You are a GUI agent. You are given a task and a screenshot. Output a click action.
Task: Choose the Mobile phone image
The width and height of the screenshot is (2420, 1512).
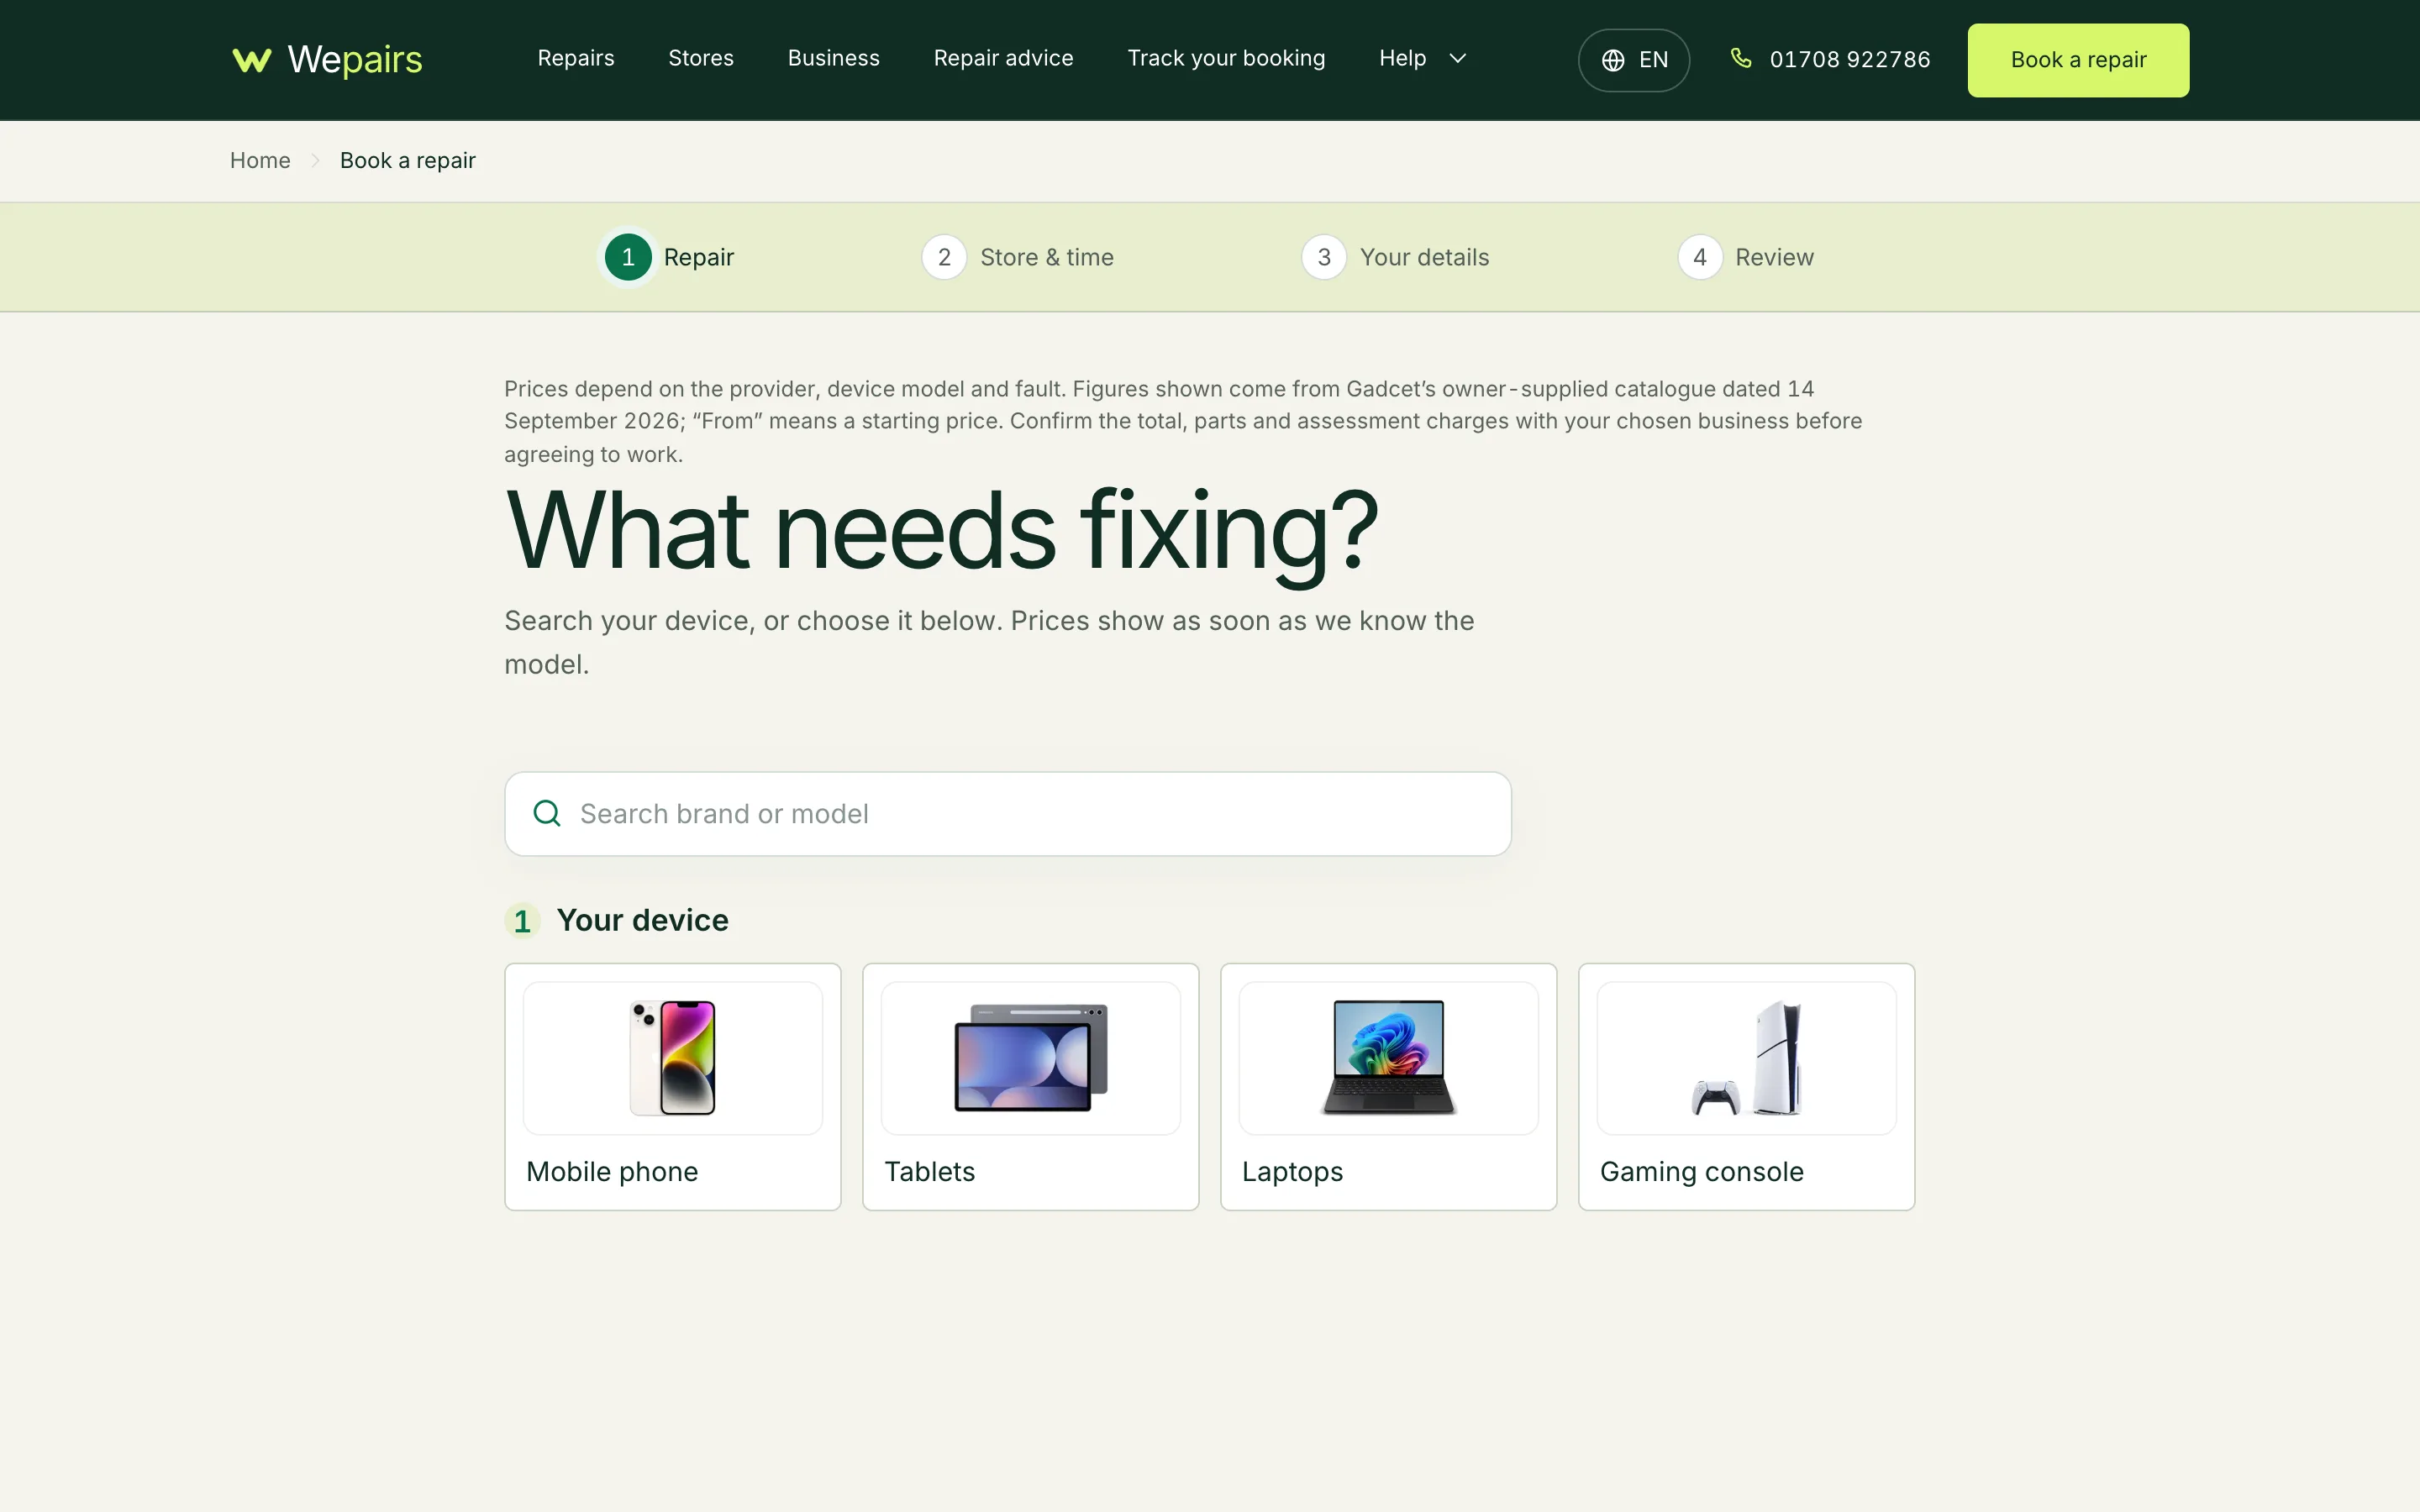pos(673,1058)
